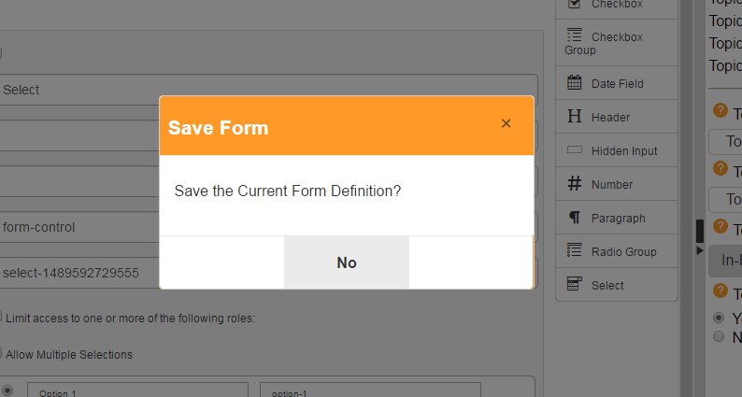Select the Paragraph pilcrow icon
The width and height of the screenshot is (742, 397).
574,218
